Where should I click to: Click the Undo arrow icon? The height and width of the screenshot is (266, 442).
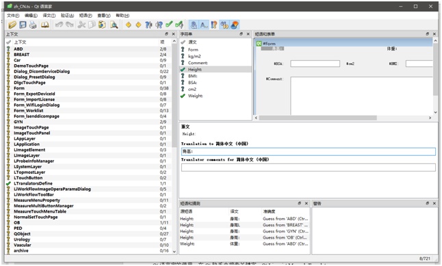click(x=60, y=25)
